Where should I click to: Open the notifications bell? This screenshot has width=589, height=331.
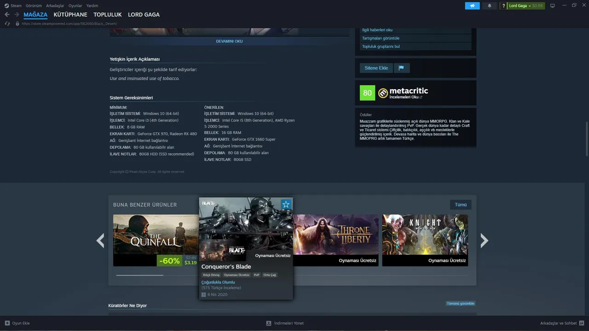click(489, 6)
